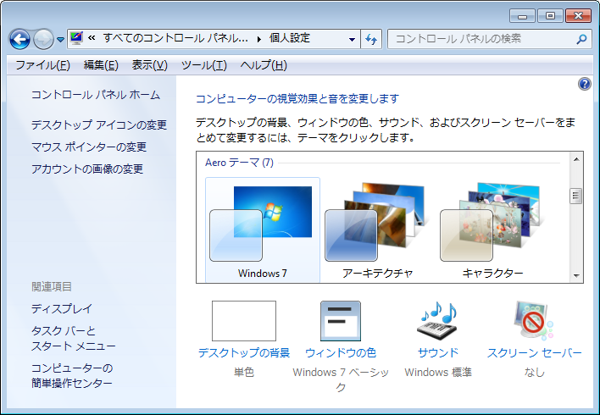600x415 pixels.
Task: Click the control panel icon in address bar
Action: 76,38
